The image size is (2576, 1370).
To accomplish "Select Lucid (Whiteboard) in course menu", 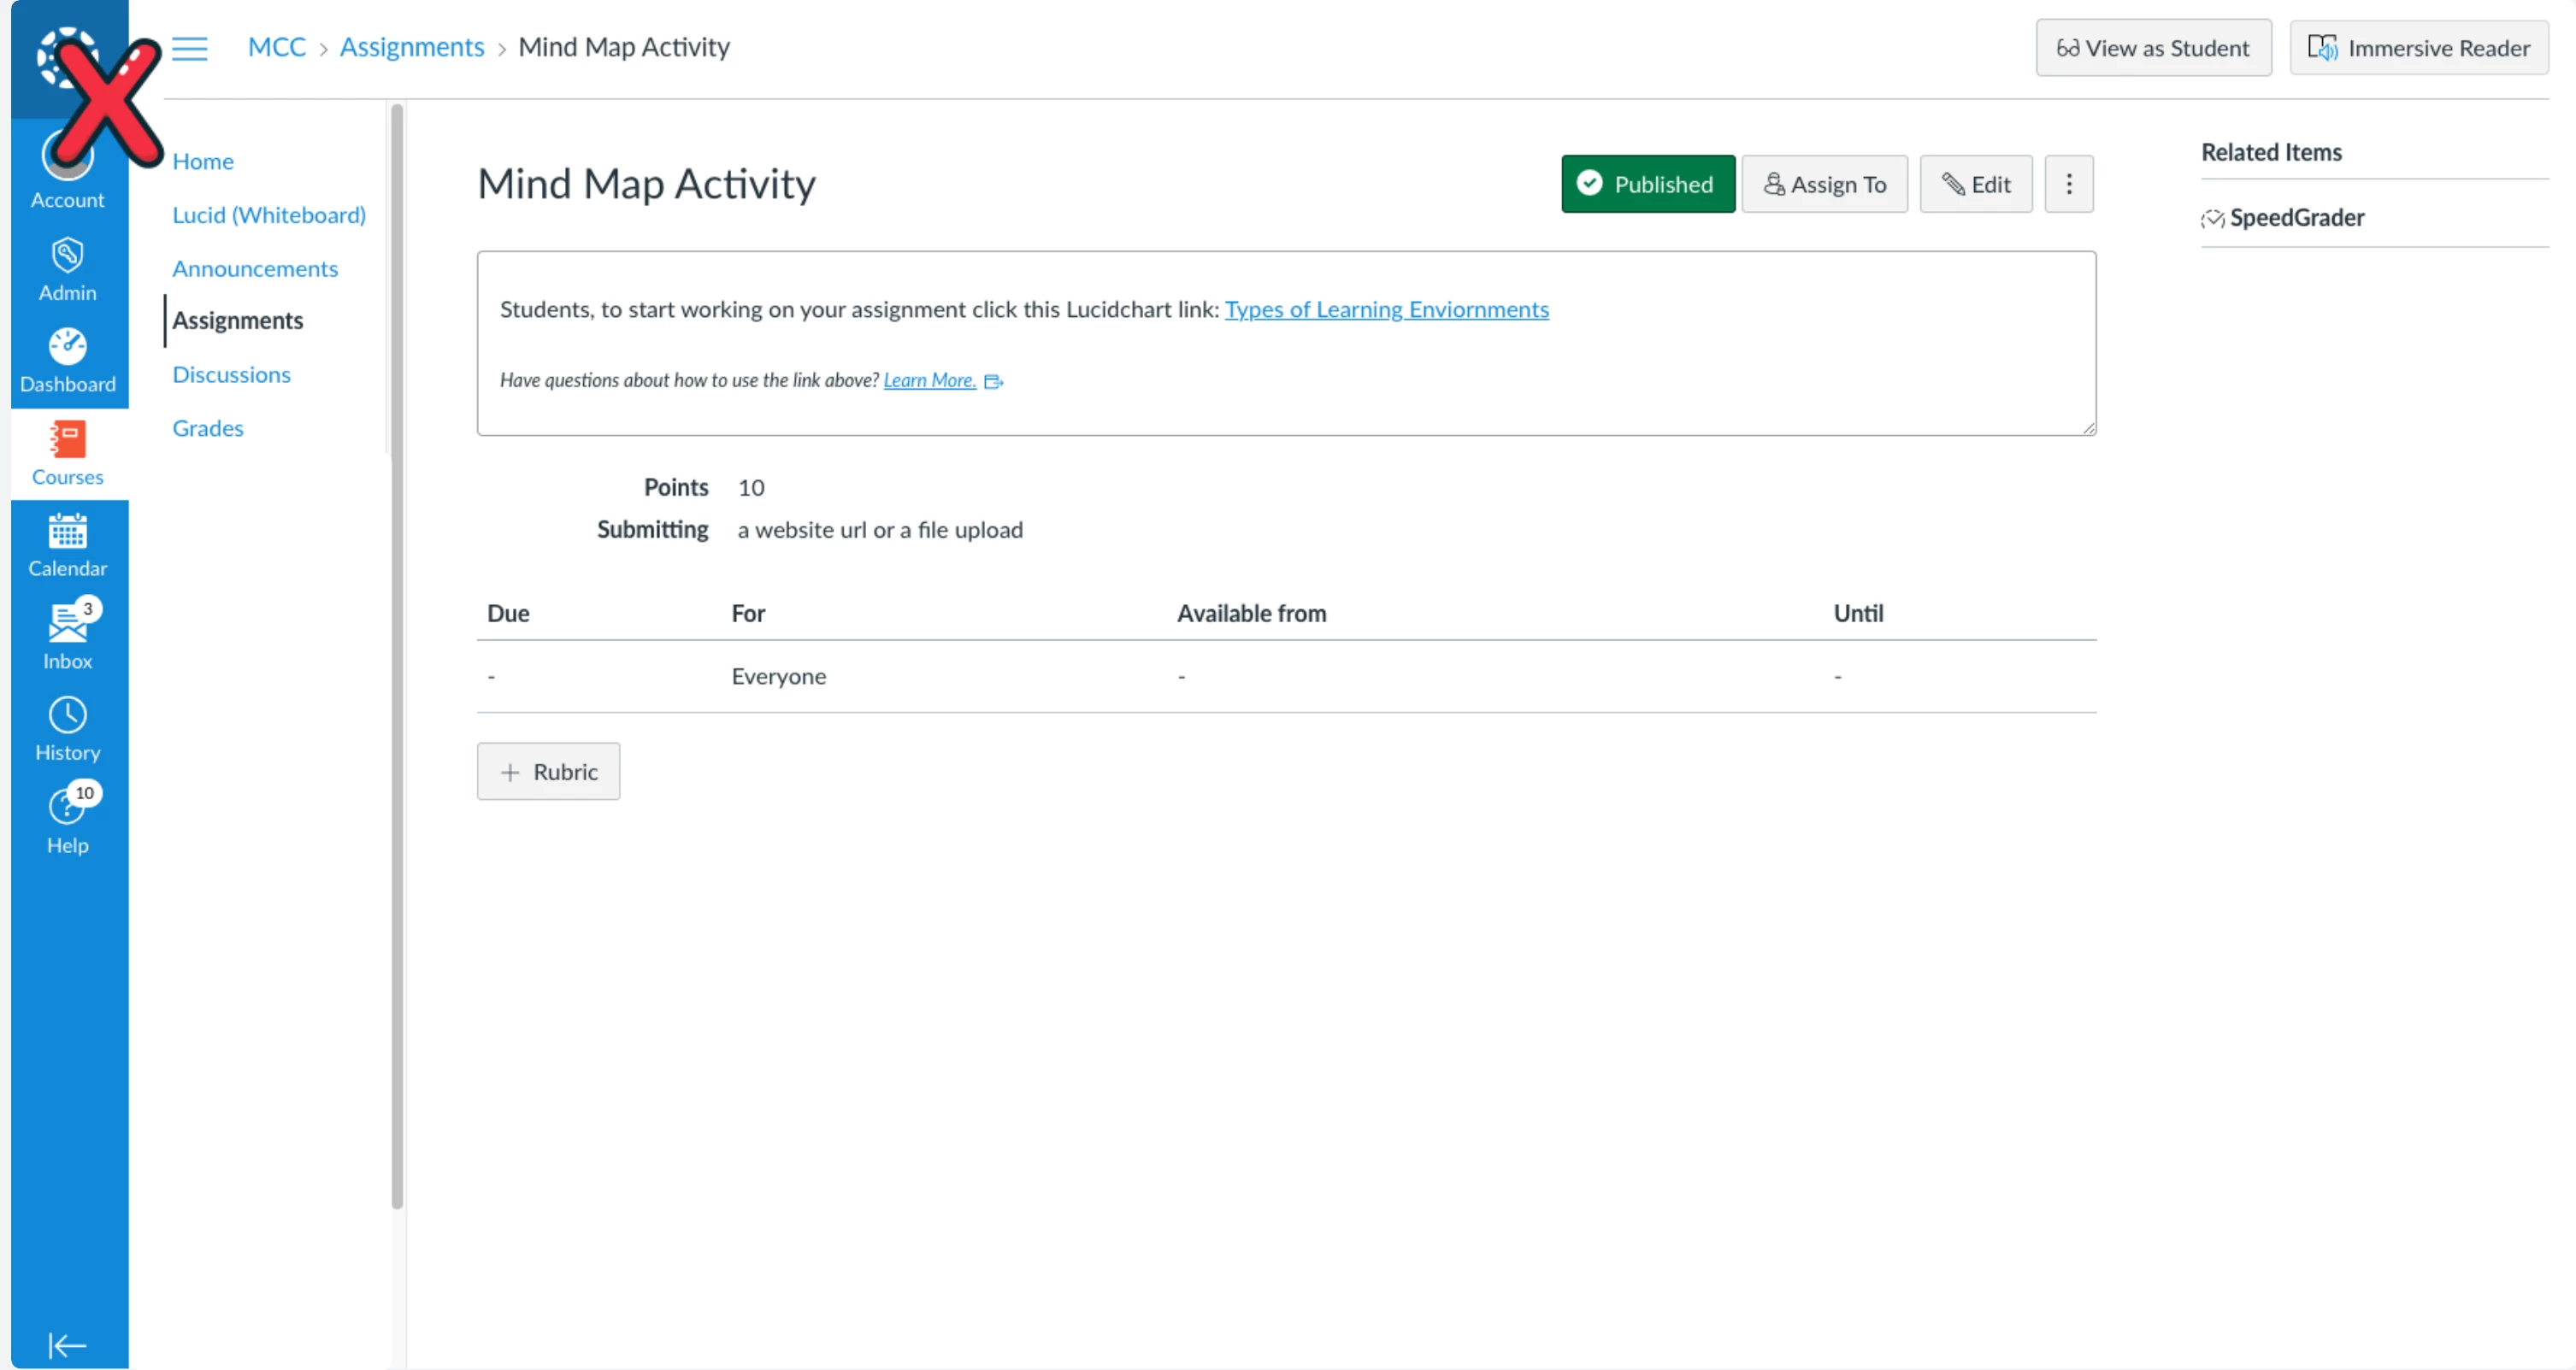I will [268, 215].
